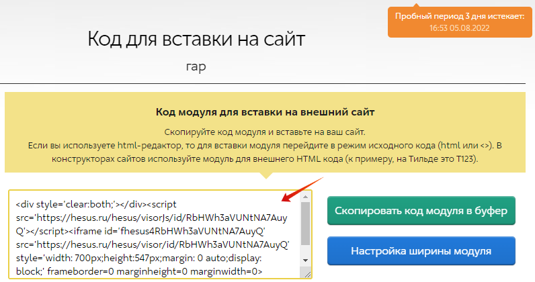This screenshot has width=535, height=282.
Task: Click the green copy module code button
Action: [x=421, y=211]
